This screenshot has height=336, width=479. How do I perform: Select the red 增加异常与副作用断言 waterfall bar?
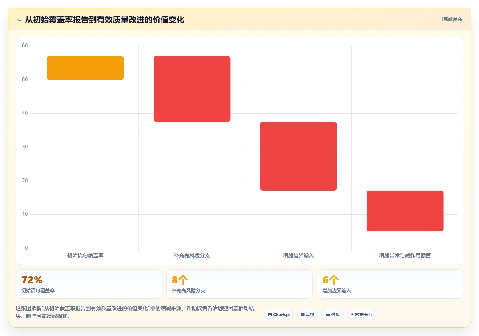(x=405, y=211)
